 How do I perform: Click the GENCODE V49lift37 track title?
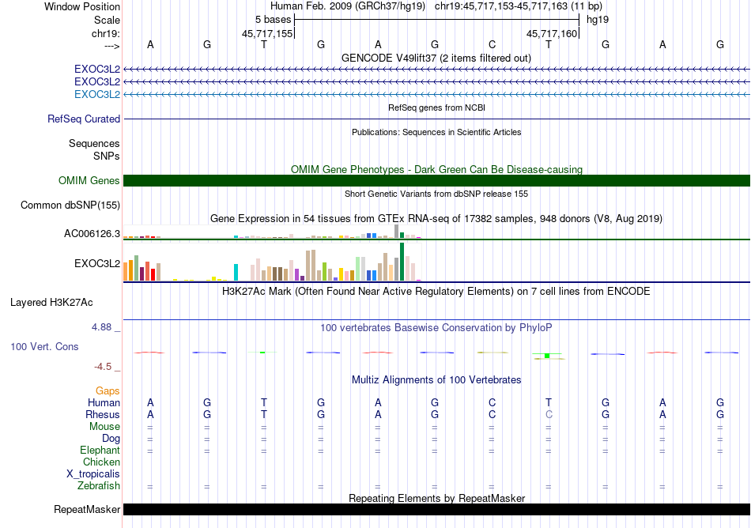(436, 58)
